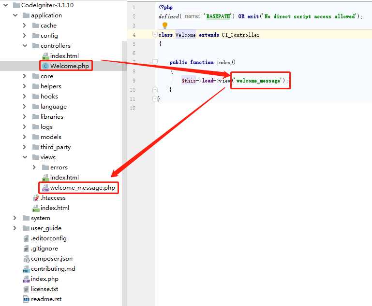Click the PHP icon of index.php
Viewport: 372px width, 306px height.
coord(26,279)
